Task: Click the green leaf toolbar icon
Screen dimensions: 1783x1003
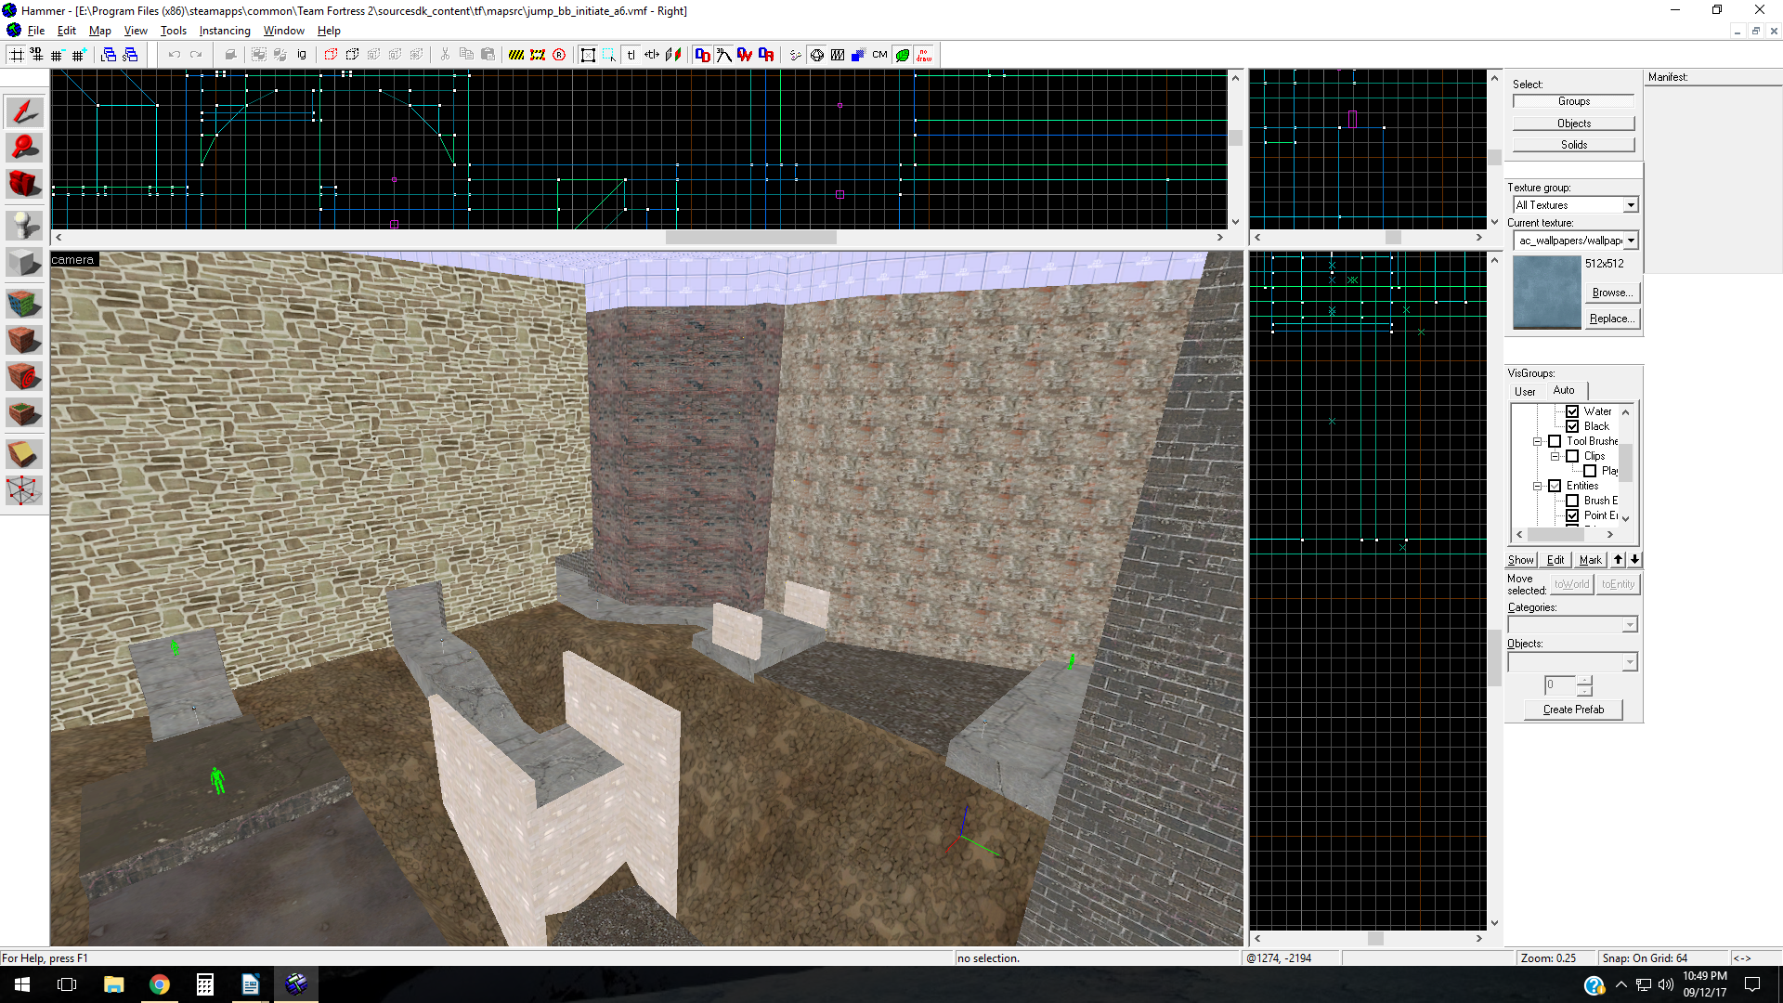Action: pos(903,55)
